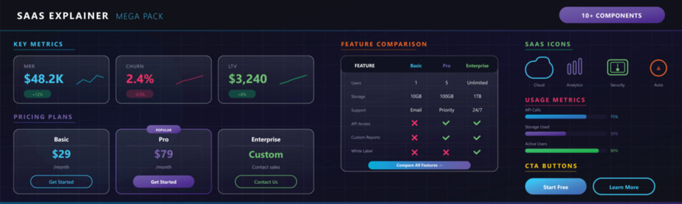The image size is (682, 204).
Task: Click the 90% Active Users value
Action: click(x=614, y=151)
